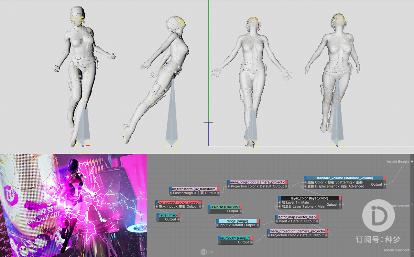Select the C4D Noise node title
The height and width of the screenshot is (257, 414).
pyautogui.click(x=225, y=207)
